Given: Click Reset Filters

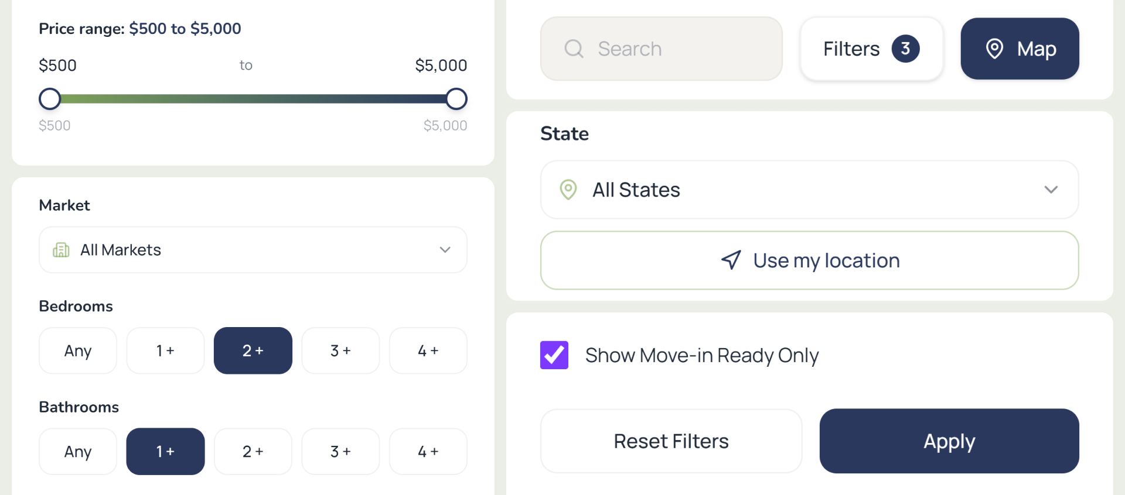Looking at the screenshot, I should click(671, 441).
